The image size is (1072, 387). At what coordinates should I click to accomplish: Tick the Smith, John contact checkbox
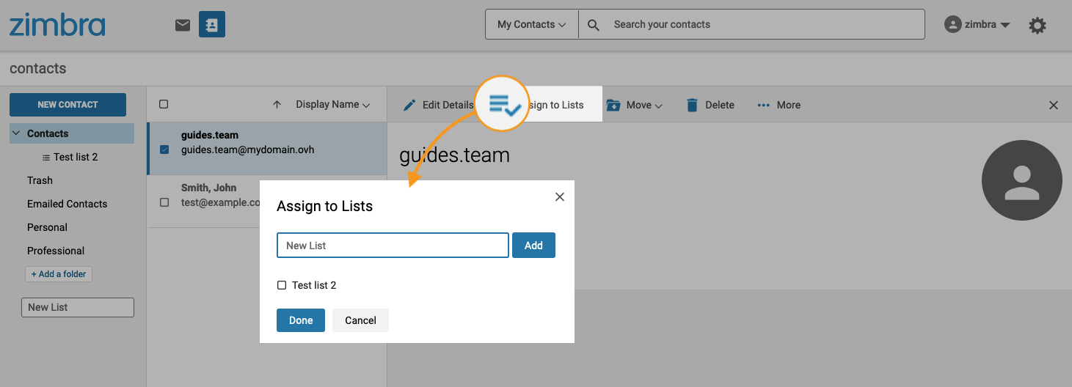(x=164, y=202)
